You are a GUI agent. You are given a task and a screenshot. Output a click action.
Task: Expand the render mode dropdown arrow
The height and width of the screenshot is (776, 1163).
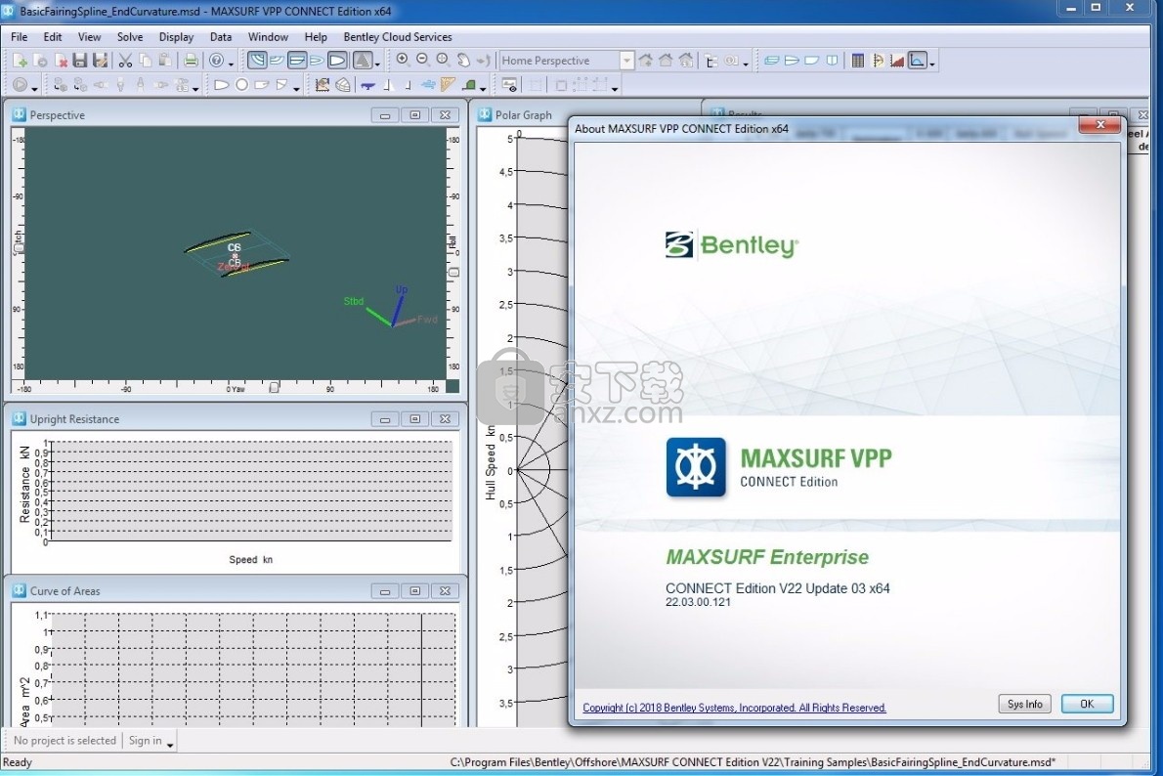[x=377, y=64]
